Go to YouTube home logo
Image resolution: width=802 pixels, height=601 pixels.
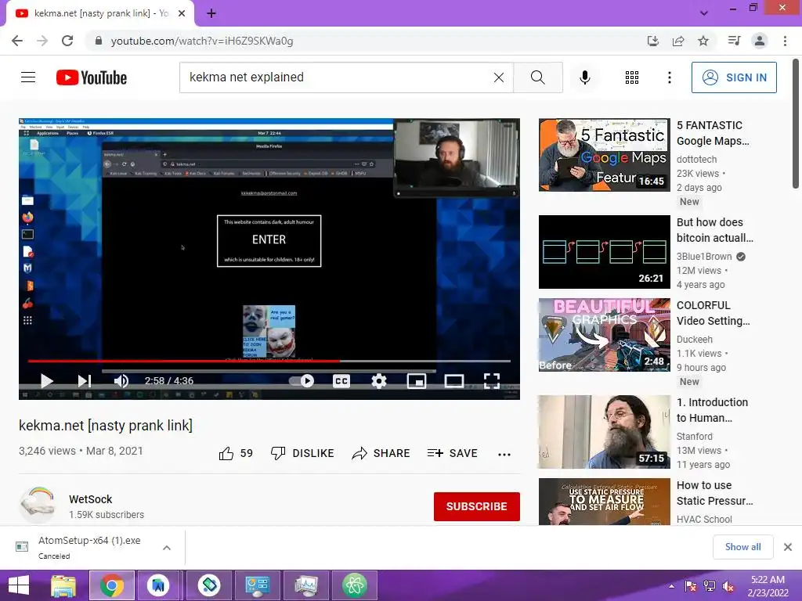coord(92,77)
